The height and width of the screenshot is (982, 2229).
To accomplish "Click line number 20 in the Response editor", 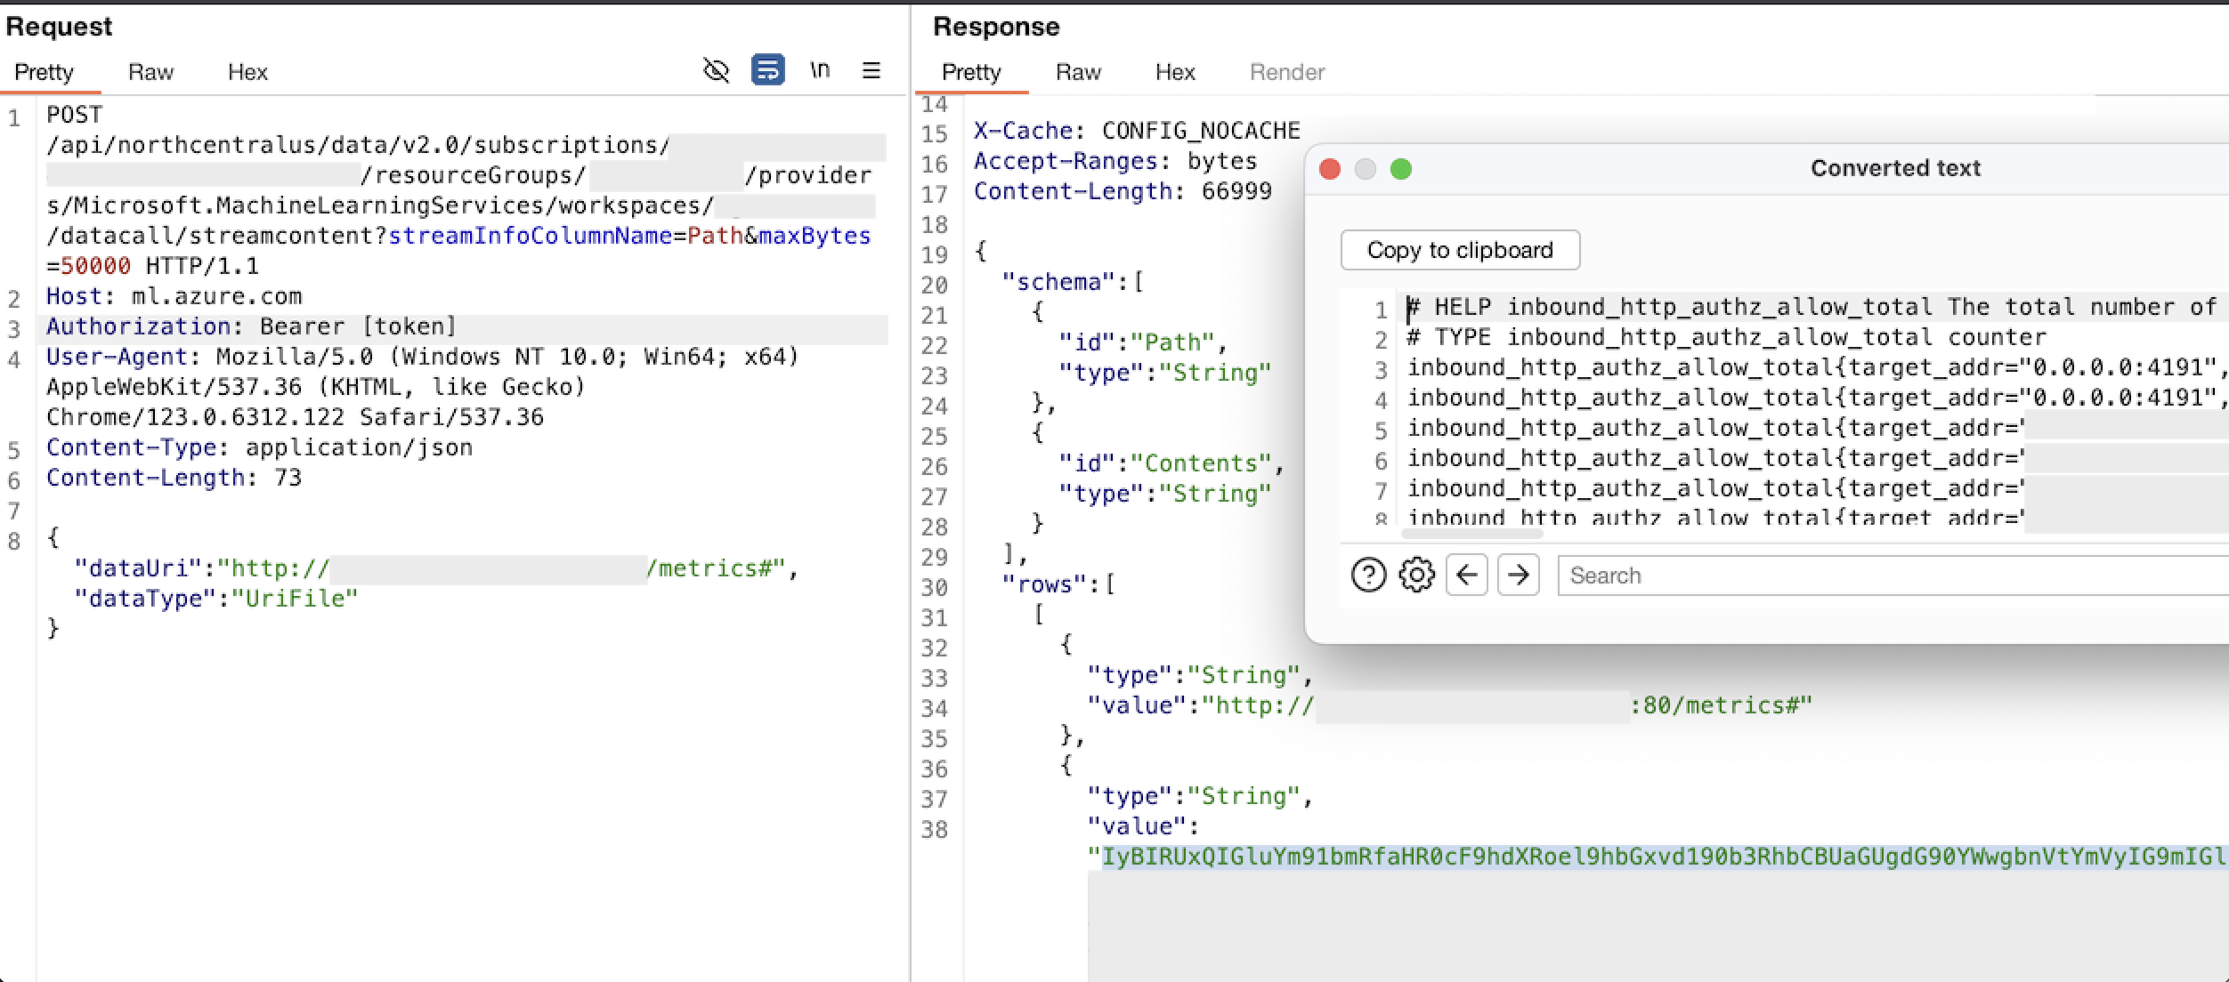I will point(933,283).
